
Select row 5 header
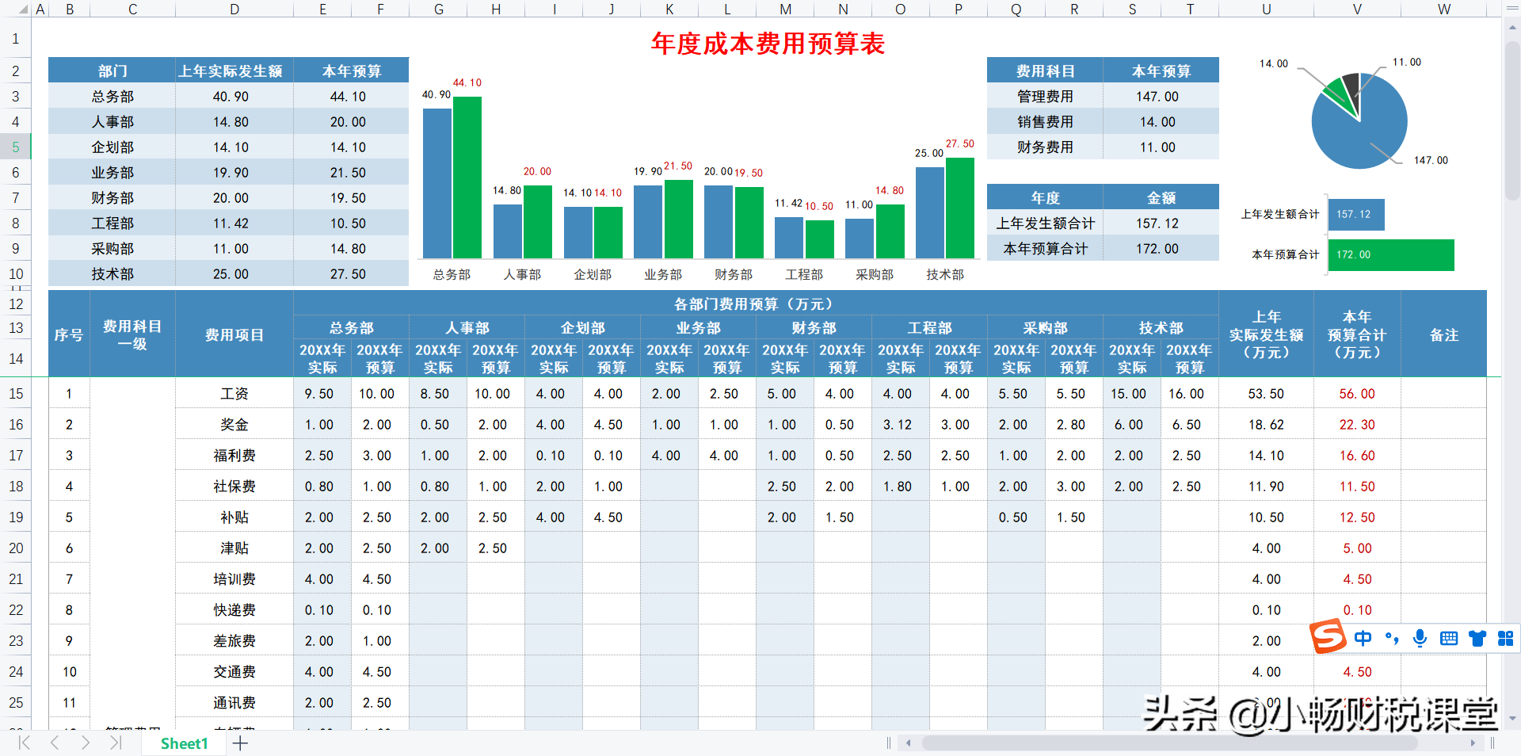(16, 147)
